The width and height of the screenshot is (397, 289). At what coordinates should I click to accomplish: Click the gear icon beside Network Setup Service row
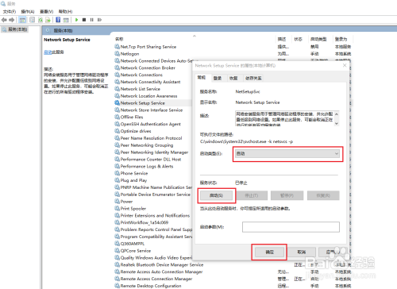click(x=117, y=103)
